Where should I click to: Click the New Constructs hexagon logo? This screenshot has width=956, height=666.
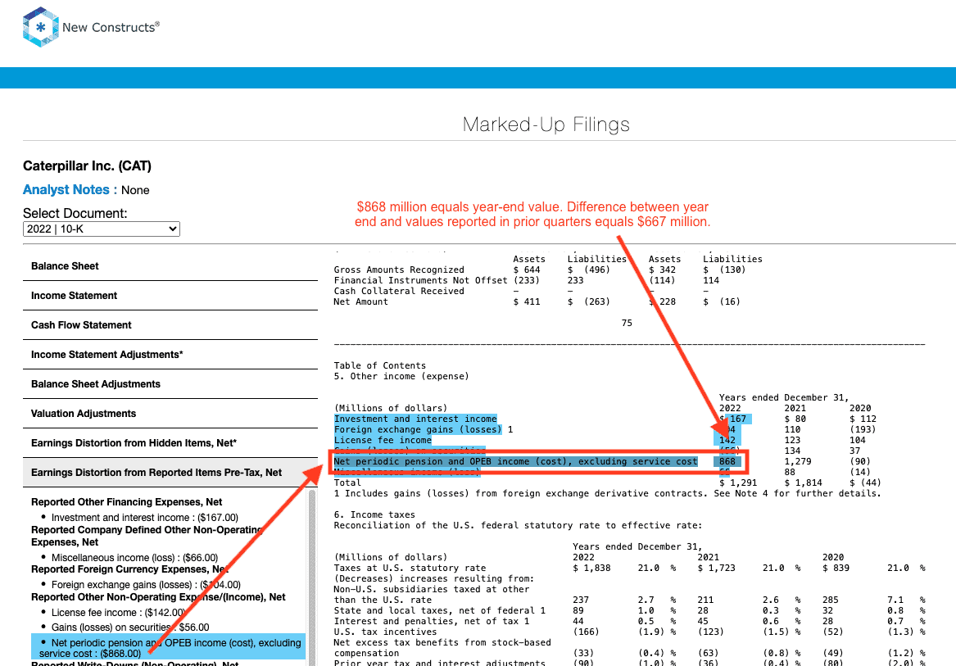pyautogui.click(x=40, y=27)
